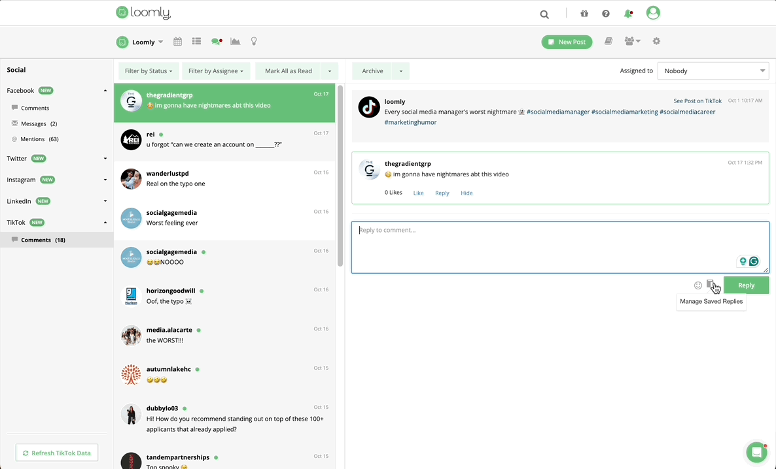Viewport: 776px width, 469px height.
Task: Open the Assigned to Nobody dropdown
Action: click(x=713, y=71)
